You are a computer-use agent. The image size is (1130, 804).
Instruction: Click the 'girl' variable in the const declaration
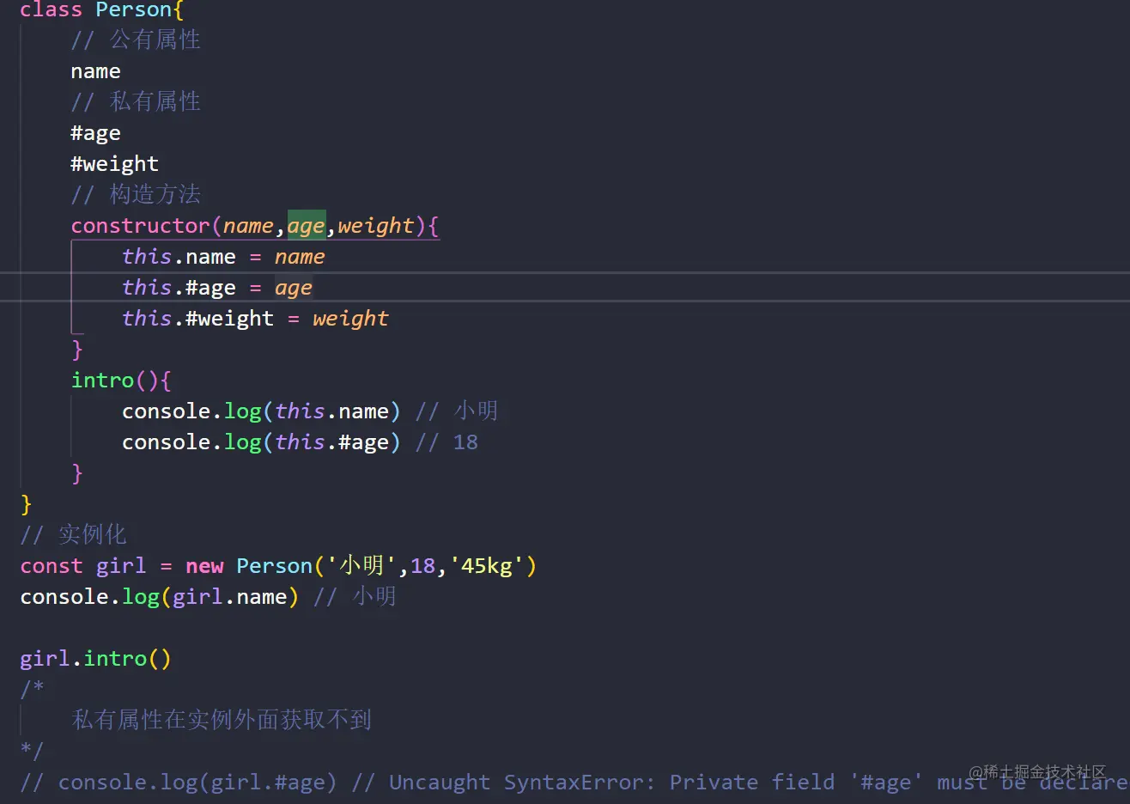coord(121,566)
